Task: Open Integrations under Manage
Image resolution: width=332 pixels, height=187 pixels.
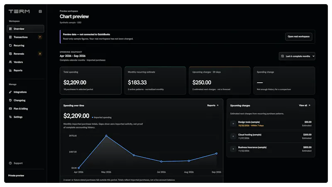Action: tap(25, 92)
